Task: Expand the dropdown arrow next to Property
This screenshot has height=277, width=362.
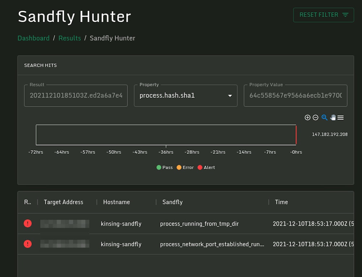Action: 230,96
